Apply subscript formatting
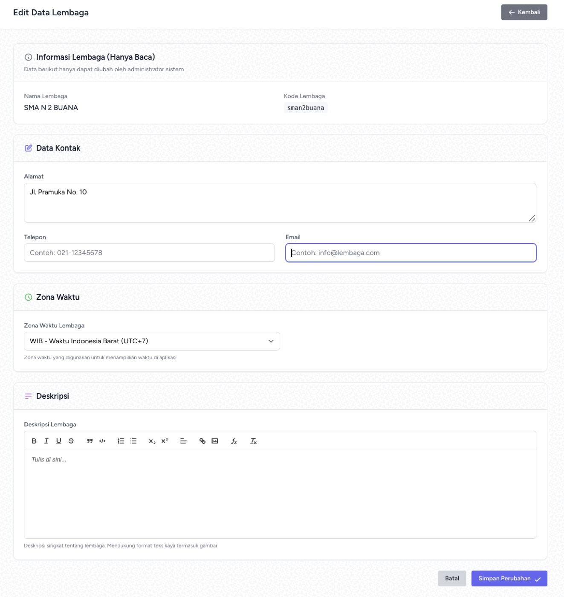This screenshot has width=564, height=597. (152, 441)
